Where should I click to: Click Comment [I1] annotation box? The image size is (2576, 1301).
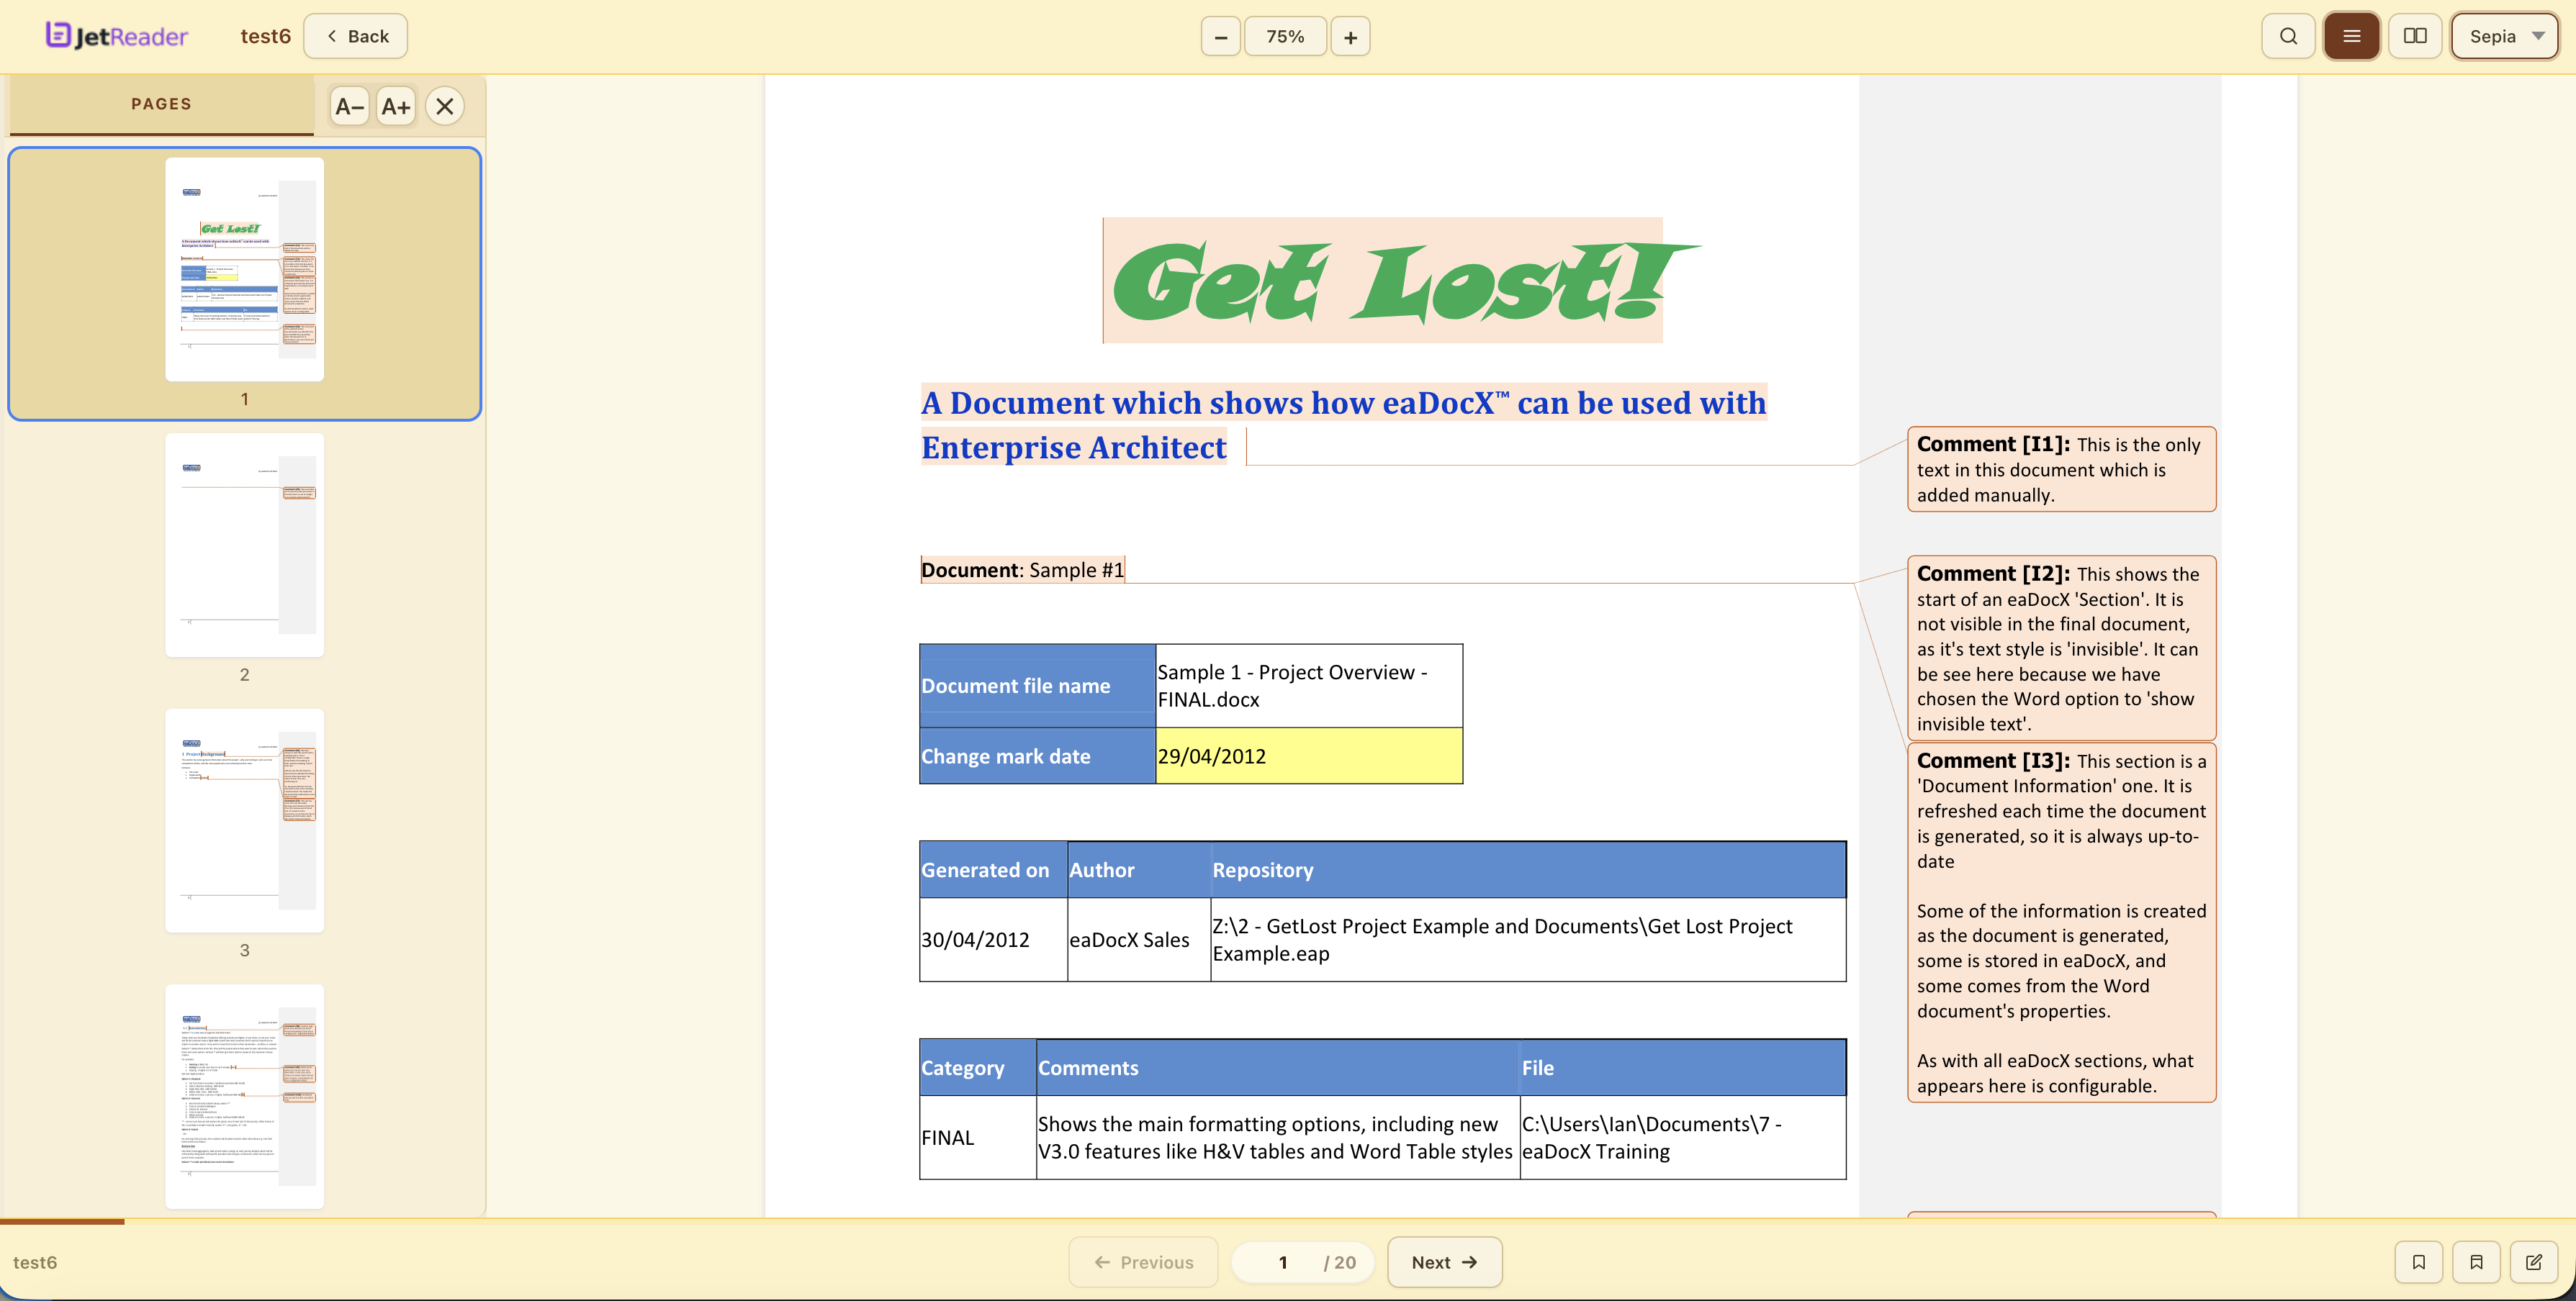2061,470
